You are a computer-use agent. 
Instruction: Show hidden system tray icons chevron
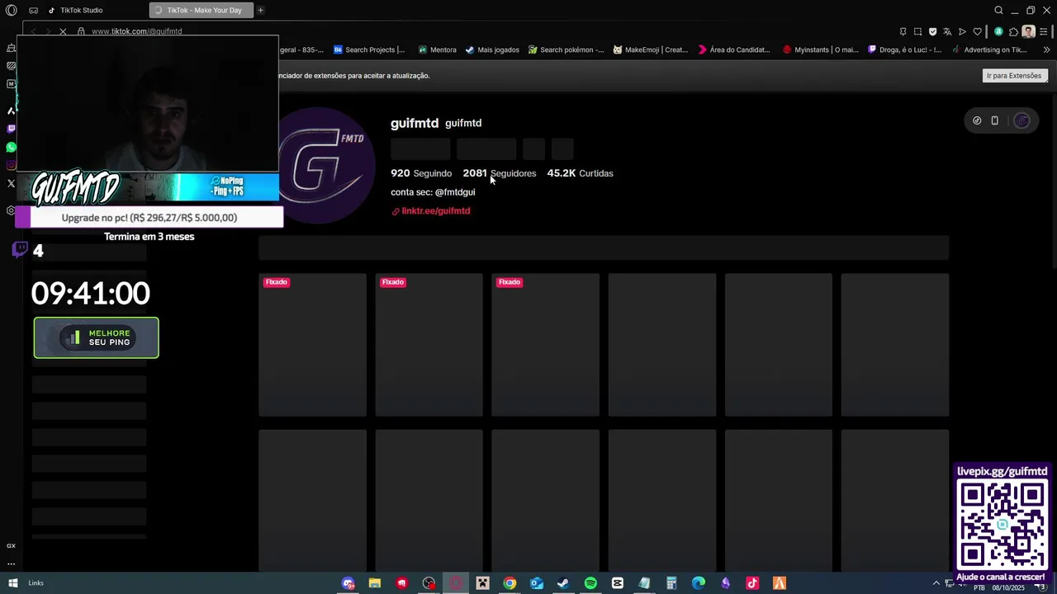(x=936, y=583)
